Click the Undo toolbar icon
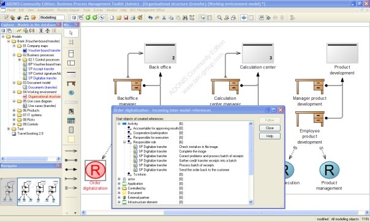 (x=150, y=18)
